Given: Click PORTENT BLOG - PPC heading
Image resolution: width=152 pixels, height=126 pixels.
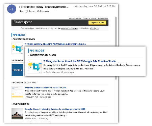Looking at the screenshot, I should pos(24,83).
